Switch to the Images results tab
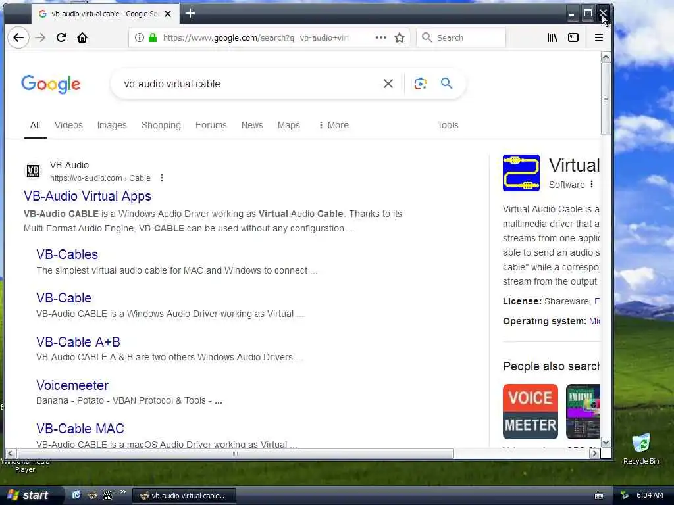 (112, 125)
